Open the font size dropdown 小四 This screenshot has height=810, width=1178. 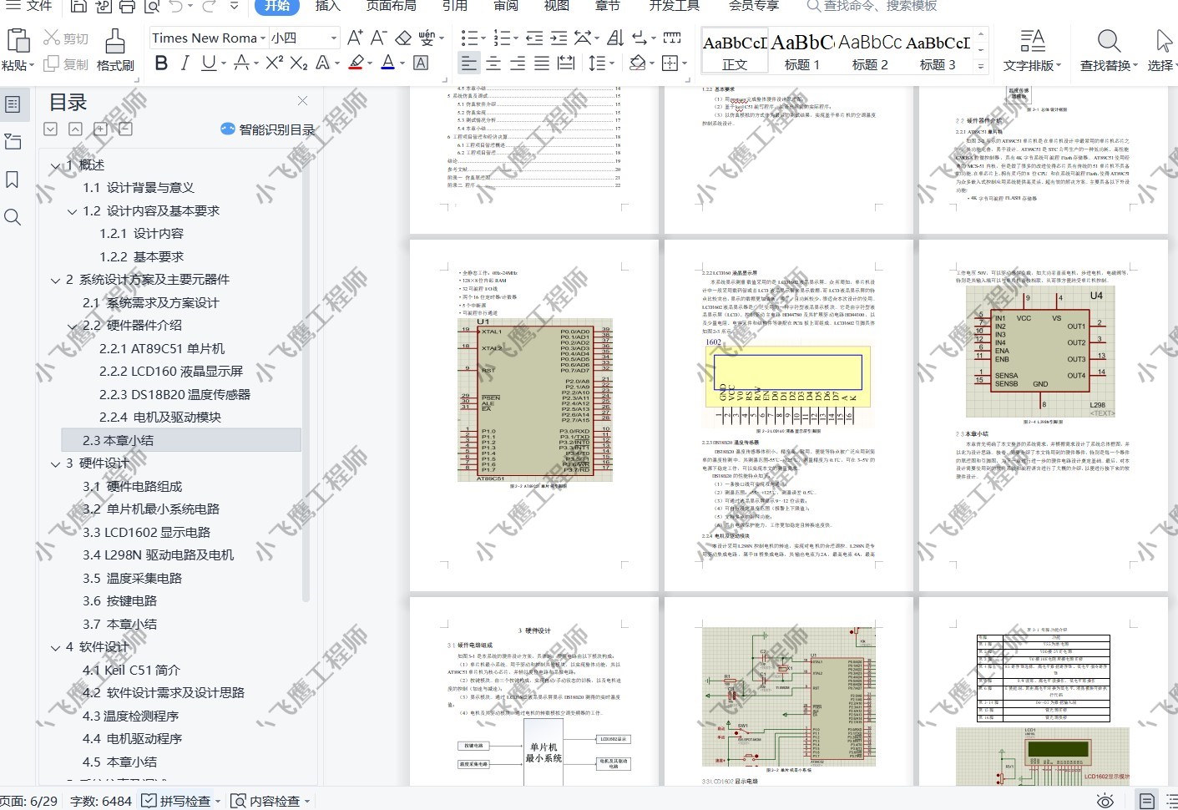click(334, 38)
